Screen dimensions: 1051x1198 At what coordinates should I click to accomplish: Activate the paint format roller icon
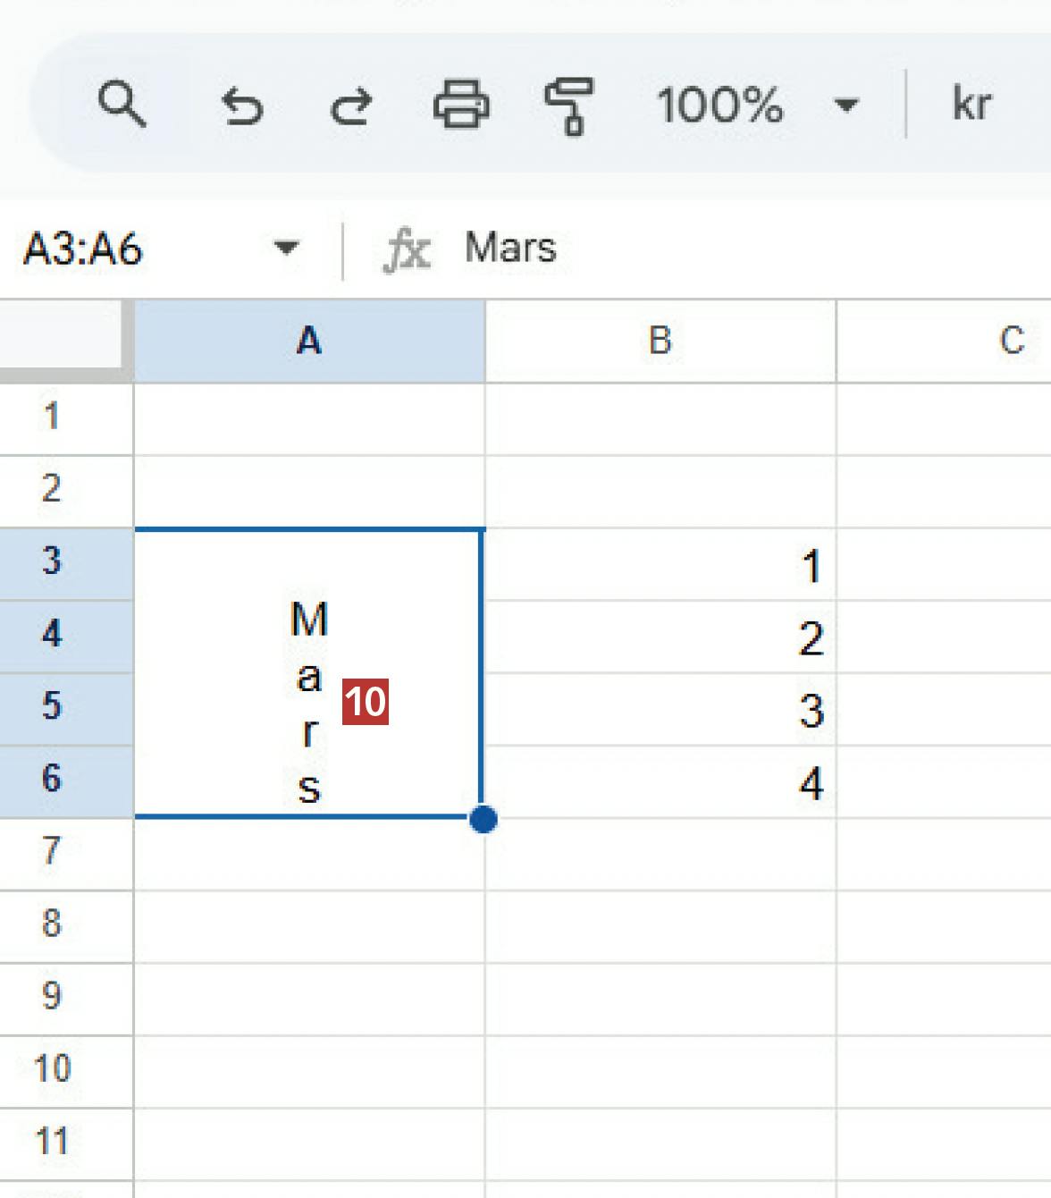pyautogui.click(x=569, y=105)
